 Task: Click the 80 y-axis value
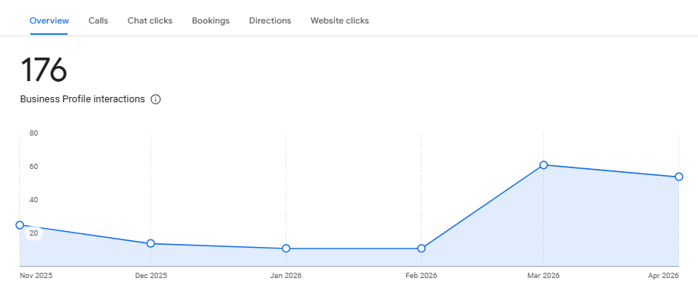[34, 133]
